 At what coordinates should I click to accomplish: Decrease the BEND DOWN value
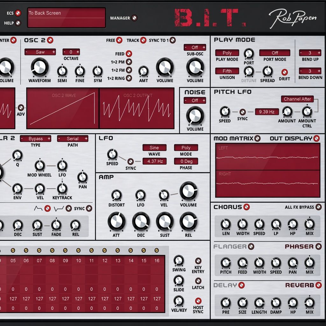[301, 71]
